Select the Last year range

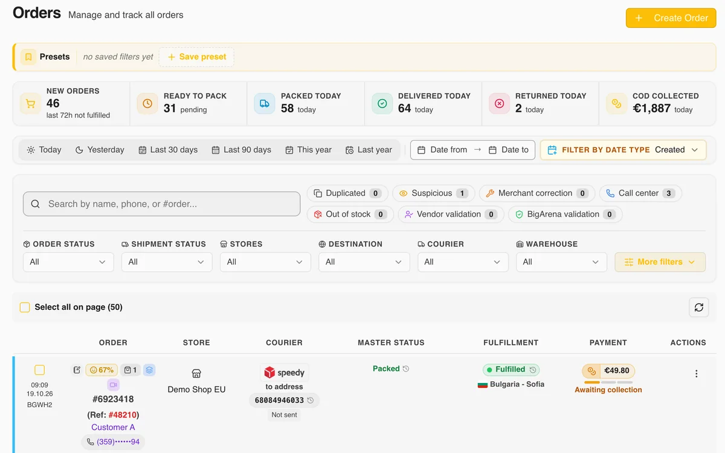click(369, 150)
